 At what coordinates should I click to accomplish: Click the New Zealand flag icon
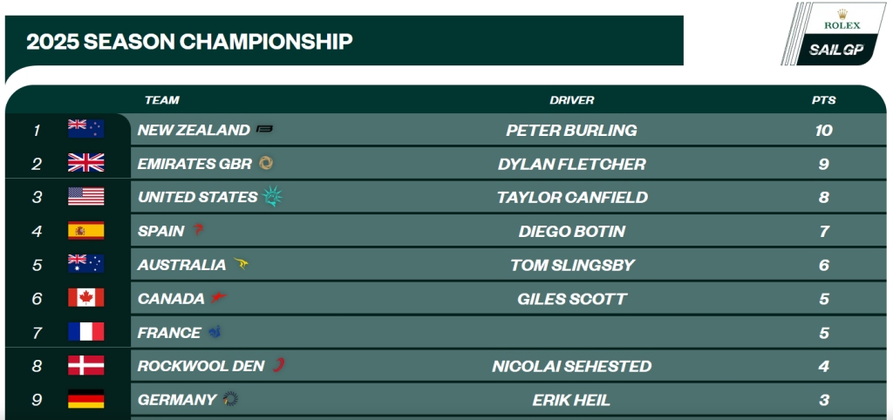(86, 130)
